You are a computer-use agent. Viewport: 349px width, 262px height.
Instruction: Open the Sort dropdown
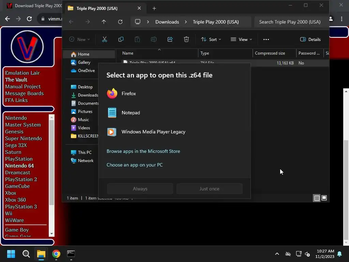tap(211, 40)
